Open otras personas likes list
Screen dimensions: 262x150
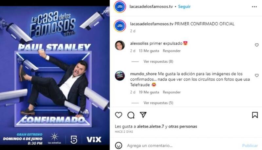[183, 127]
